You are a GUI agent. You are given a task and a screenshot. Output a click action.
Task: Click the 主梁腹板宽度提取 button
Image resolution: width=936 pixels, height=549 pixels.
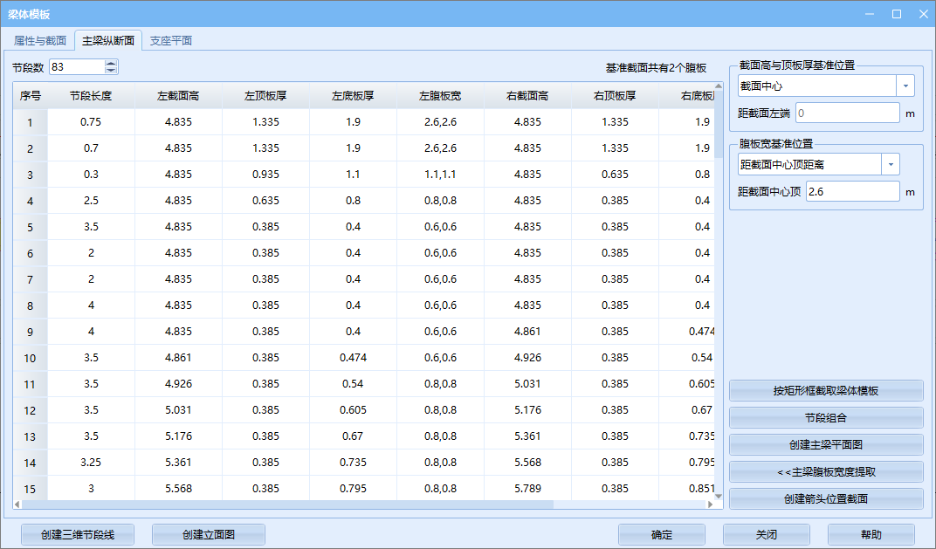point(826,472)
